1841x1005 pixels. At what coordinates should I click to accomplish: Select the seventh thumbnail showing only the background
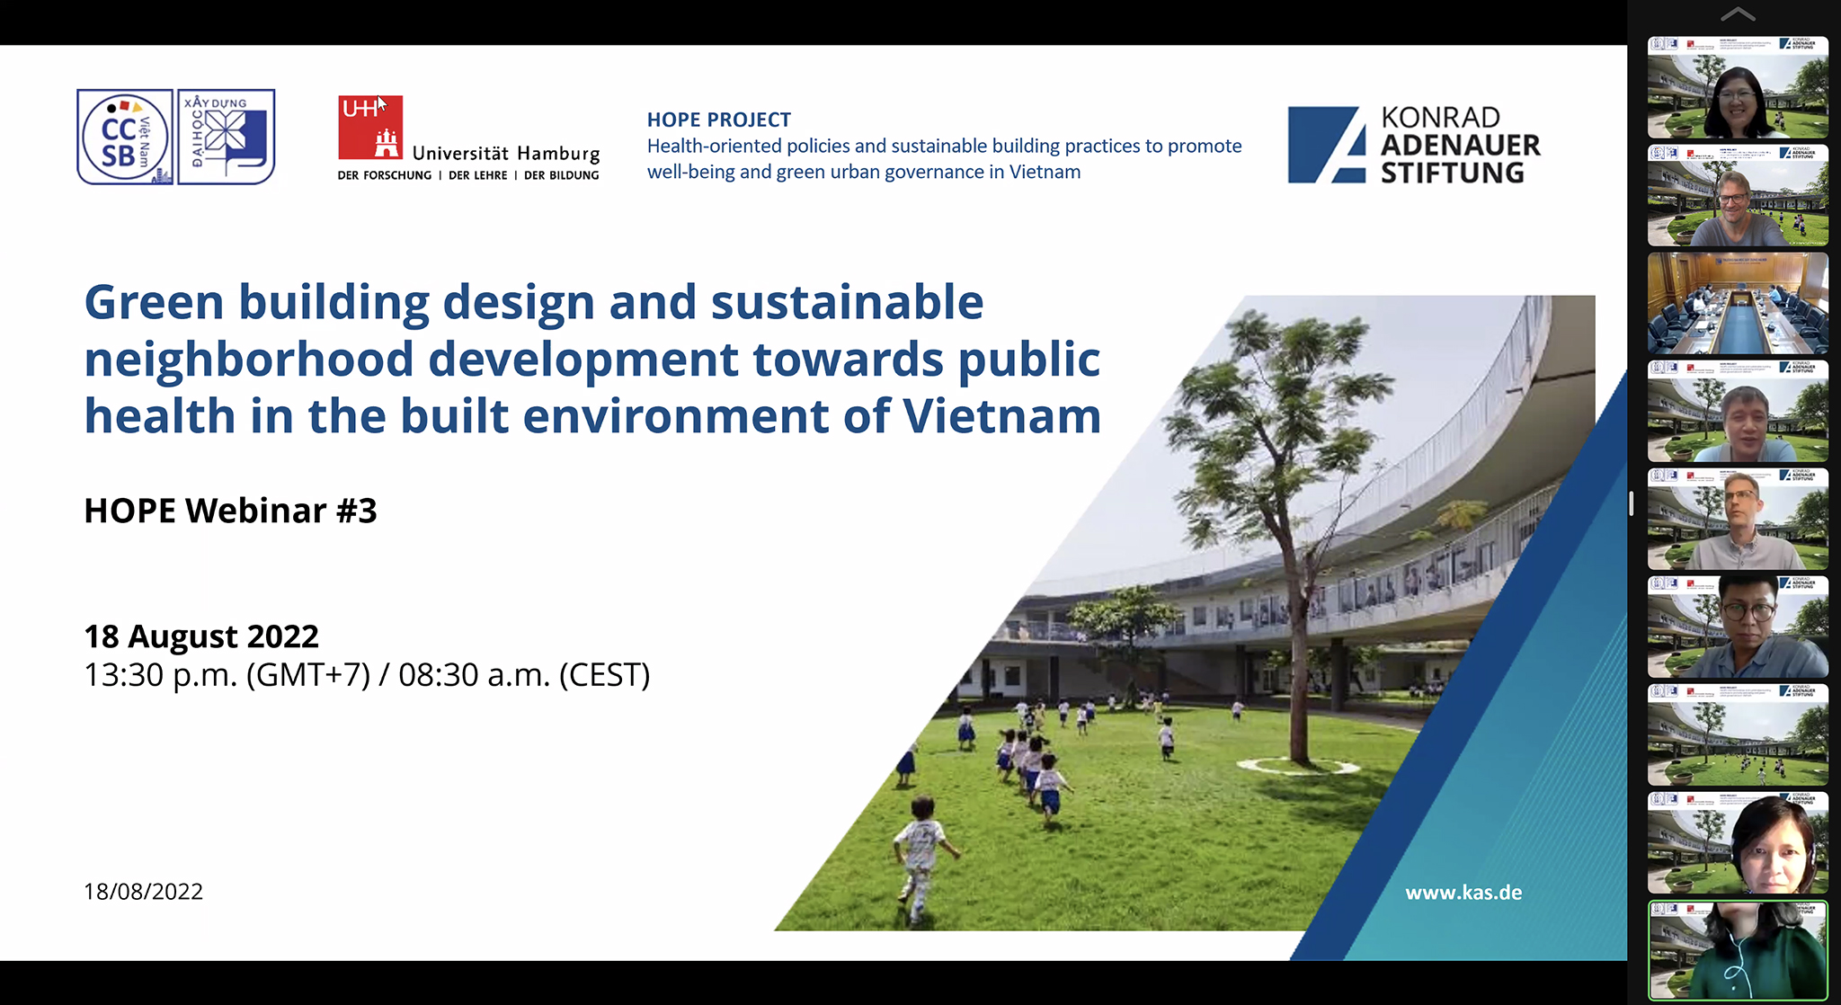point(1738,734)
